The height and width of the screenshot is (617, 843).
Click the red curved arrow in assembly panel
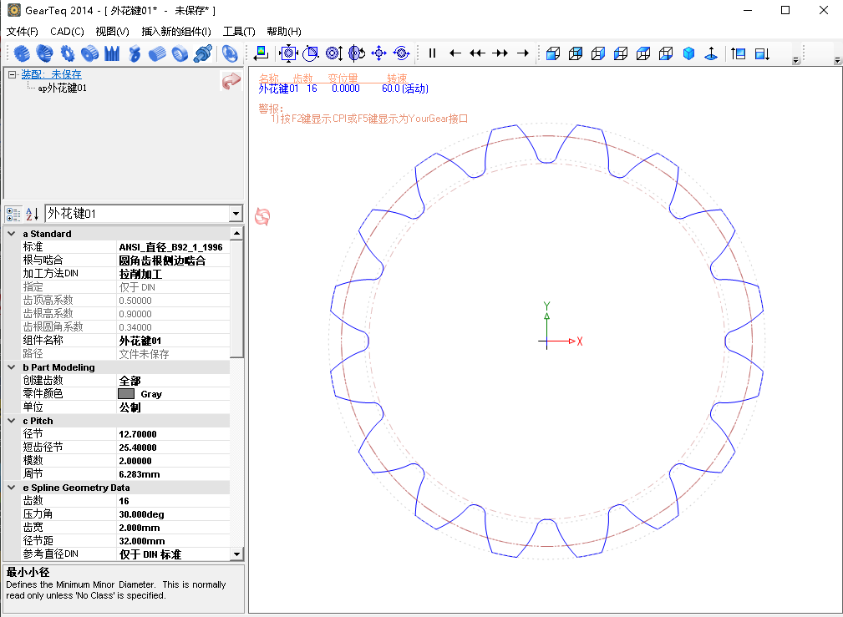click(231, 82)
